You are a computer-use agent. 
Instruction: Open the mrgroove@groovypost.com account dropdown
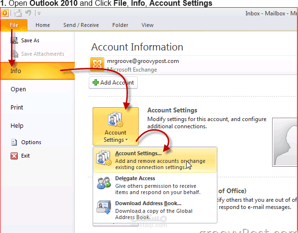[193, 65]
